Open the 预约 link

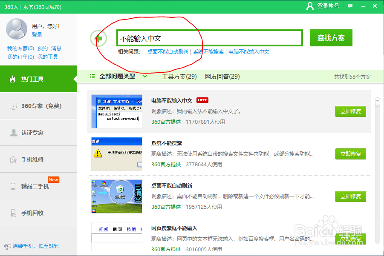tap(43, 48)
